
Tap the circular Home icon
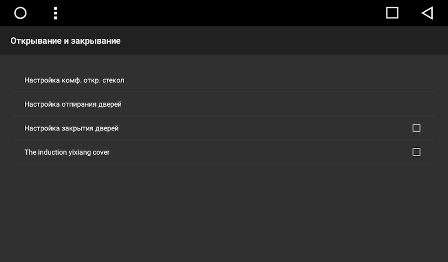coord(20,13)
